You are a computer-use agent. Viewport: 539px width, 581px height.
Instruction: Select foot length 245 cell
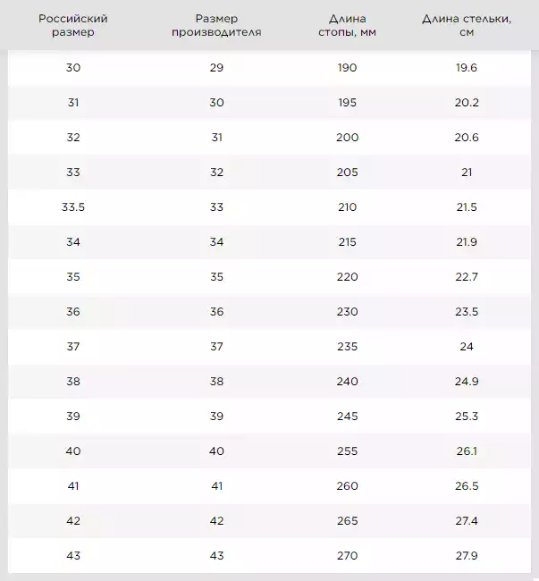tap(348, 417)
